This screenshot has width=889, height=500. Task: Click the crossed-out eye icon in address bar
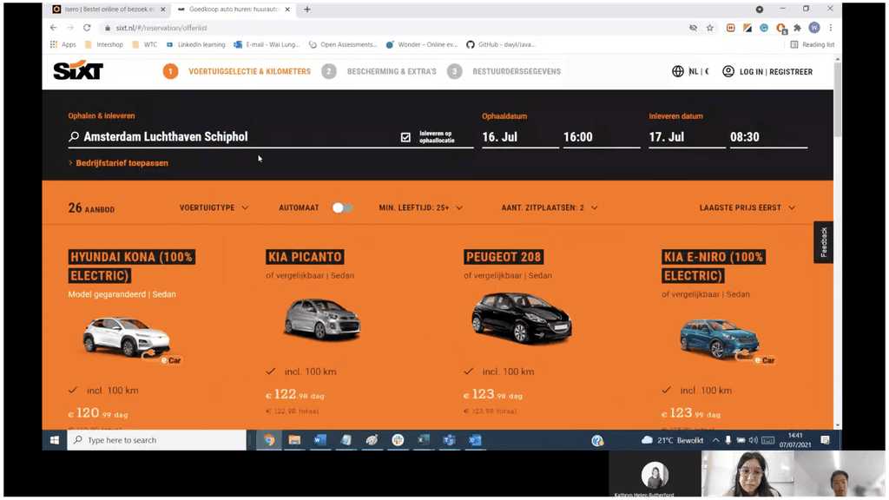coord(693,28)
